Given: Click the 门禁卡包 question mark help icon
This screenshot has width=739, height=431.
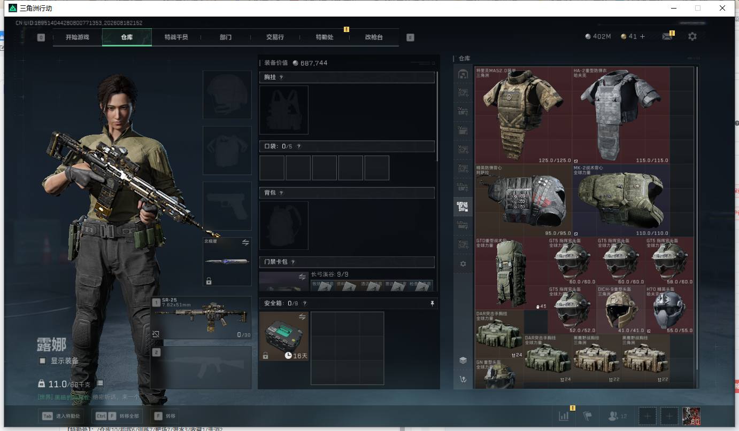Looking at the screenshot, I should pos(293,262).
